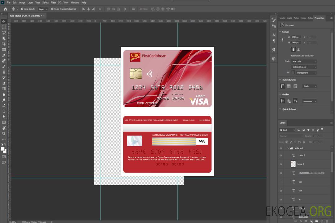Click the foreground color swatch
Image resolution: width=335 pixels, height=223 pixels.
(3, 149)
